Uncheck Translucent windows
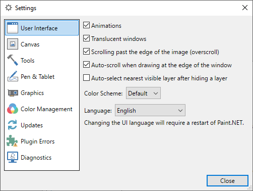The width and height of the screenshot is (253, 191). [x=86, y=38]
